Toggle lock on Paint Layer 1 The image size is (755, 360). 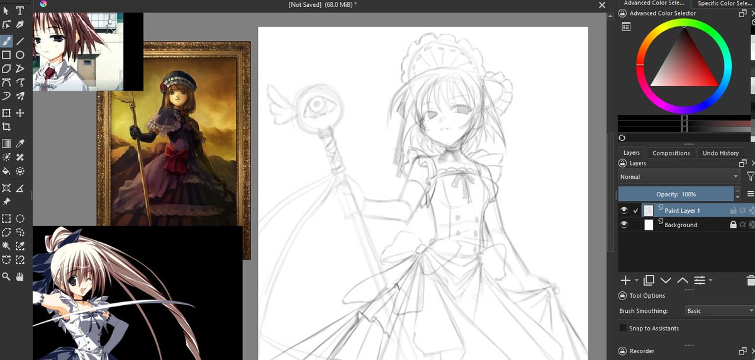click(733, 210)
